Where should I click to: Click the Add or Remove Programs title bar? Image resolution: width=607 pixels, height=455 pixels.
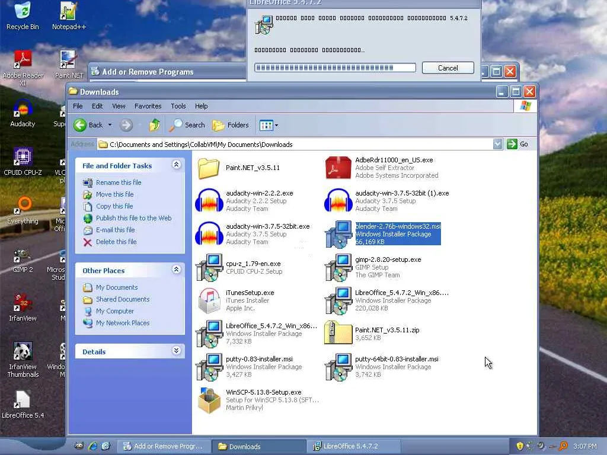point(167,72)
